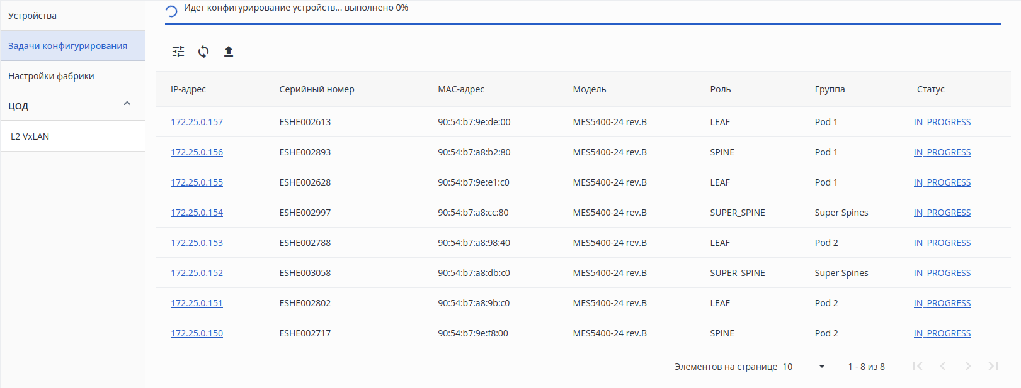
Task: Select Настройки фабрики in the sidebar
Action: (51, 76)
